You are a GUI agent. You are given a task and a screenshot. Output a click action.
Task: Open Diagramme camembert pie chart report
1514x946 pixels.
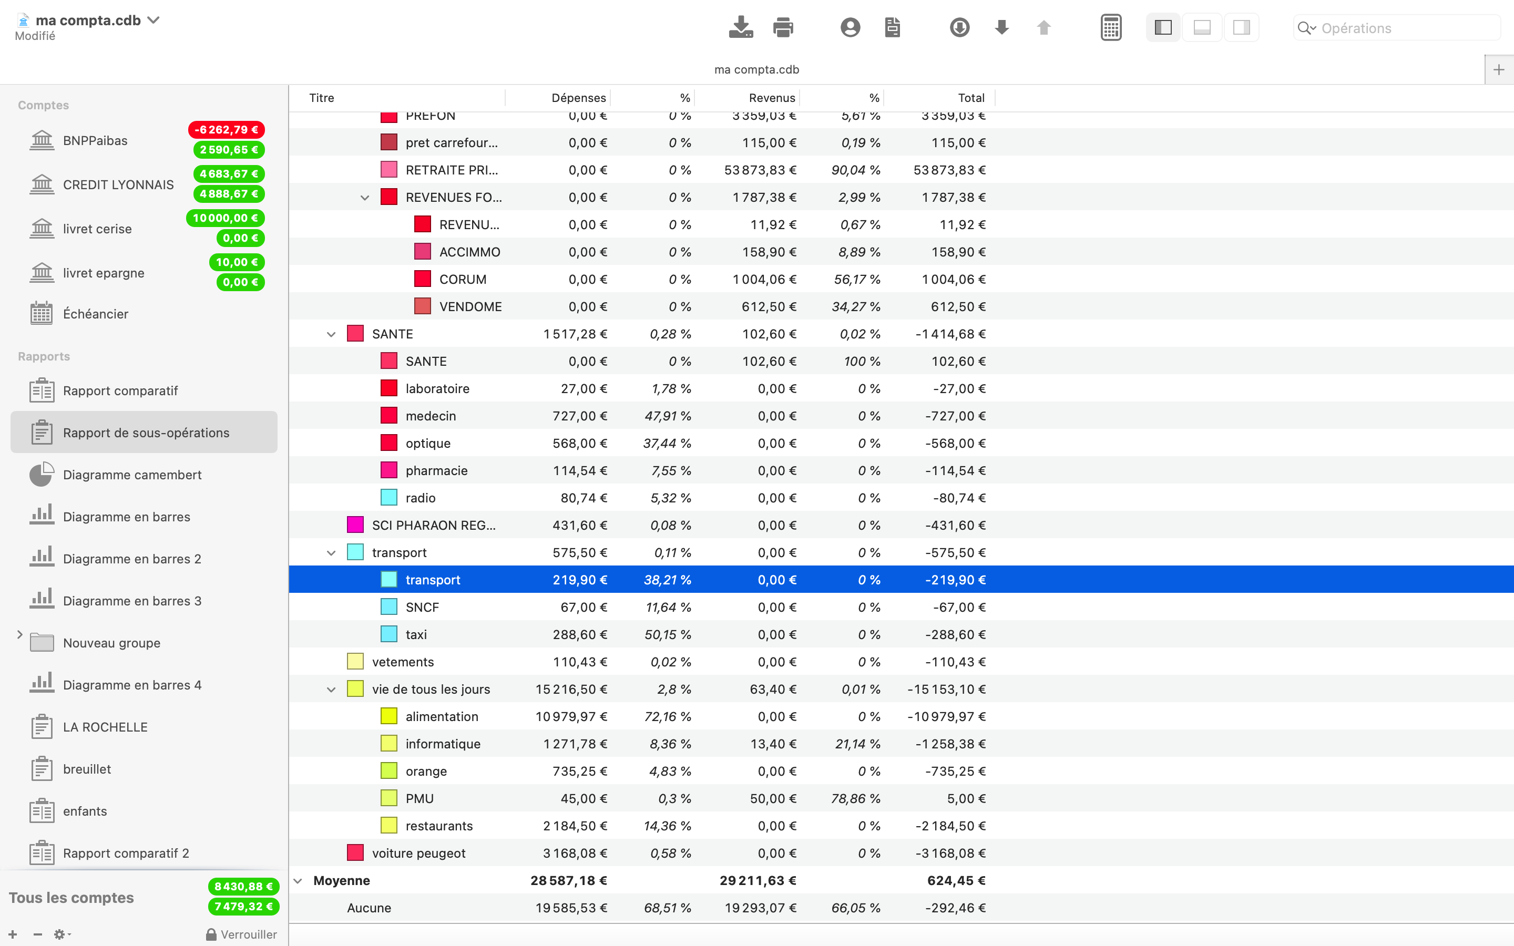tap(132, 475)
